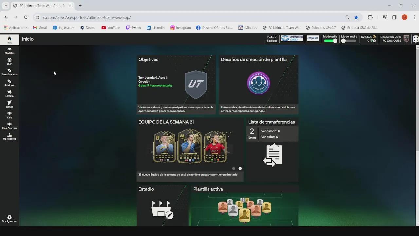The image size is (419, 236).
Task: Click the refresh icon in the app header
Action: click(x=416, y=39)
